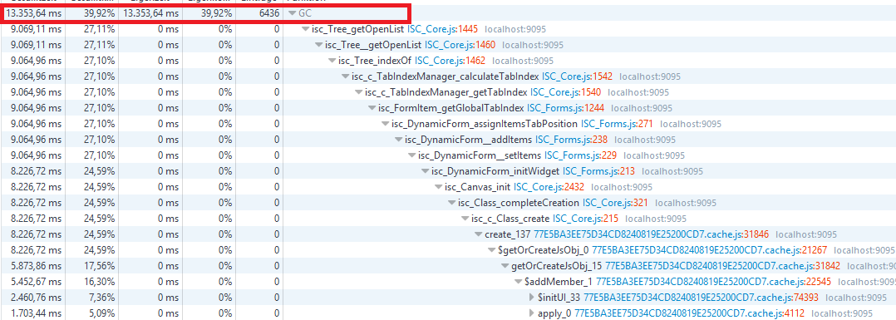Open ISC_Core.js:1542 source link
The height and width of the screenshot is (320, 896).
point(578,76)
